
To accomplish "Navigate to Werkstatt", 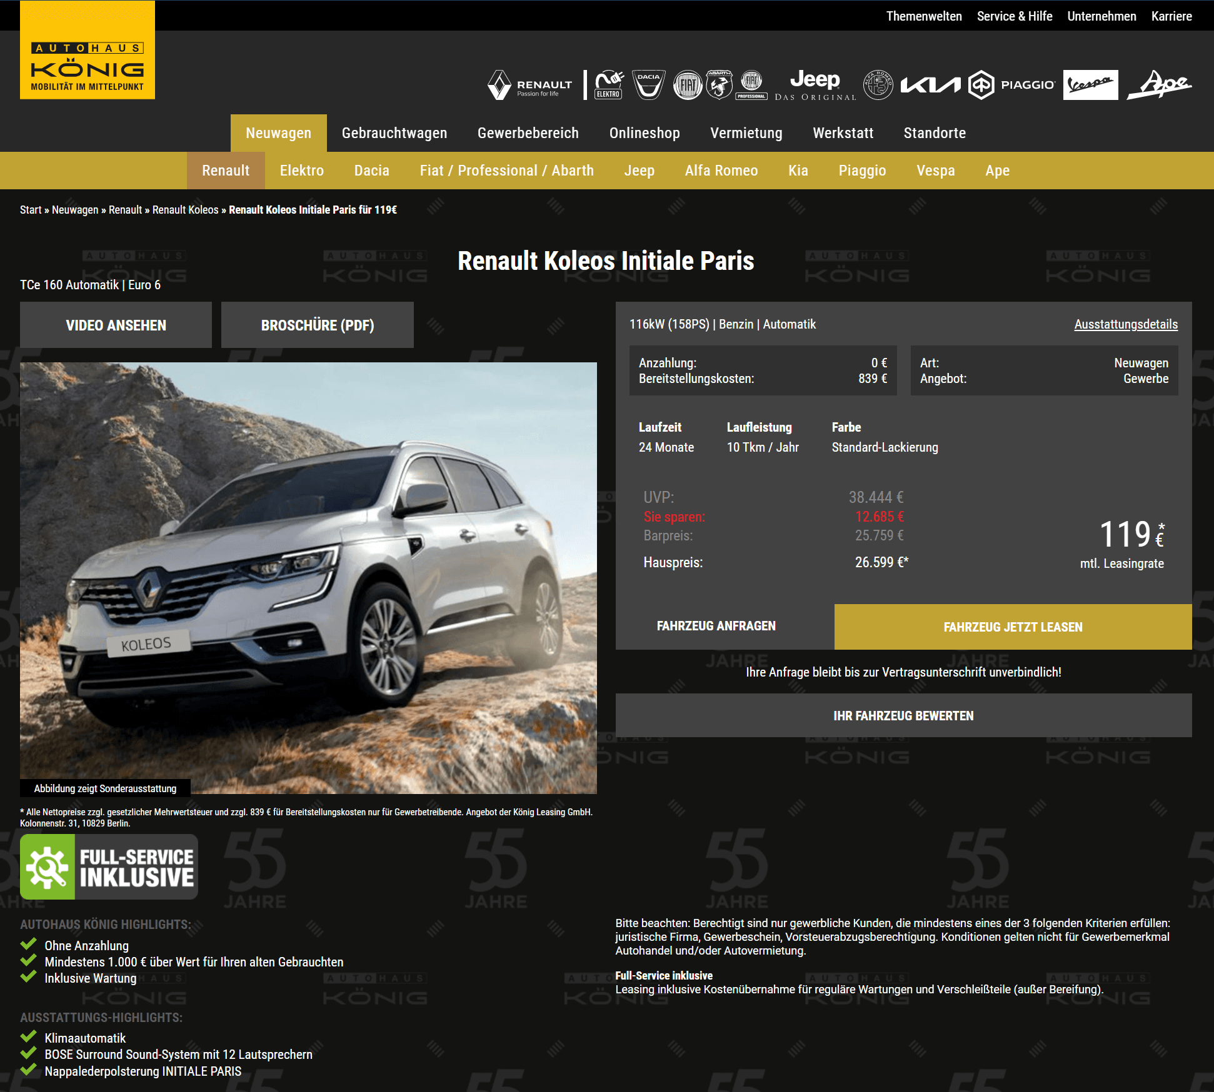I will click(x=843, y=133).
